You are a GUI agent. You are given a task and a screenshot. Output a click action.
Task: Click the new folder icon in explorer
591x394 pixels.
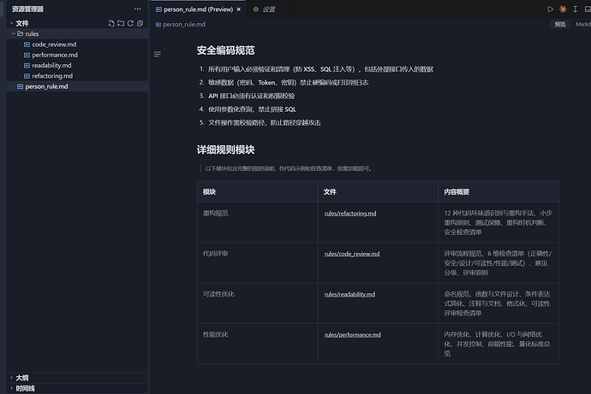coord(121,23)
